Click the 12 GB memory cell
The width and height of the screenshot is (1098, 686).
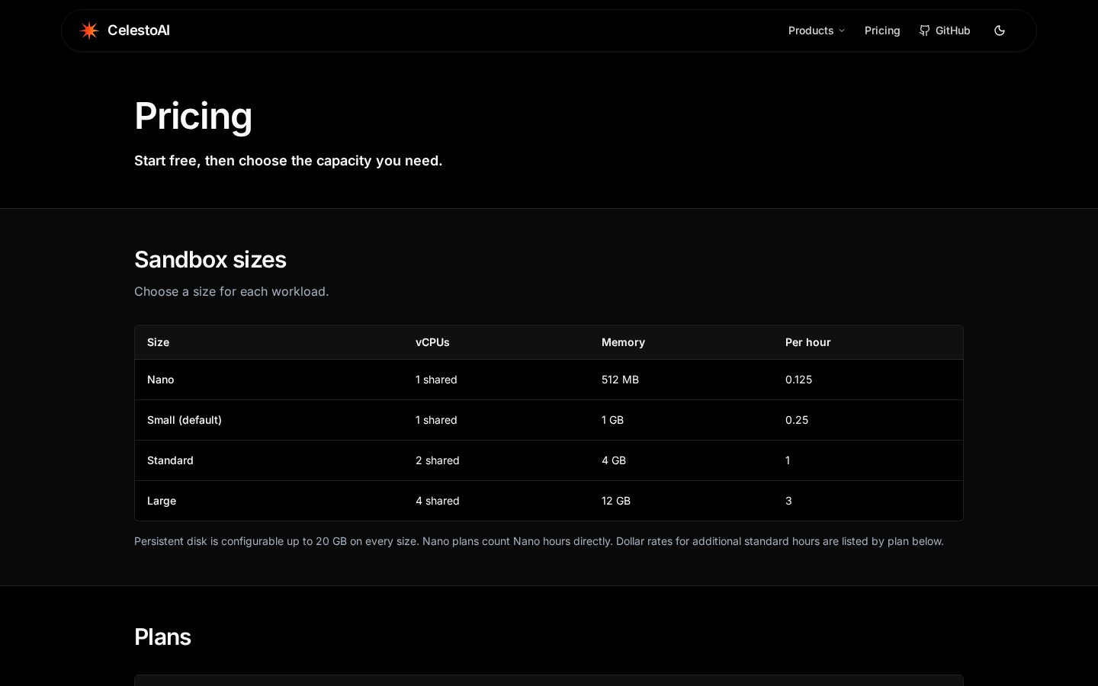(616, 501)
